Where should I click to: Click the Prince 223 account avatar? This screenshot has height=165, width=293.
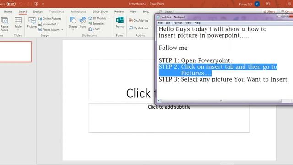click(x=257, y=4)
